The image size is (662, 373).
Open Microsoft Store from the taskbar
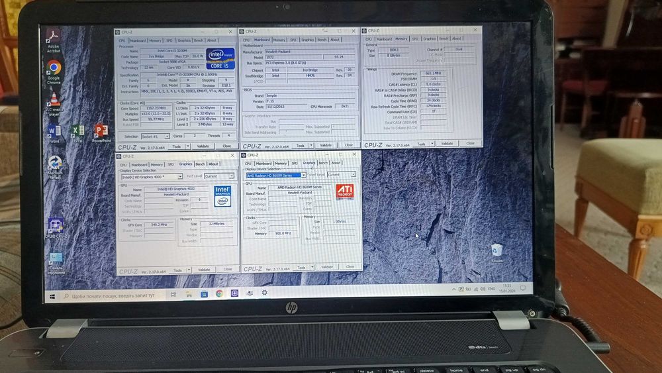[204, 294]
